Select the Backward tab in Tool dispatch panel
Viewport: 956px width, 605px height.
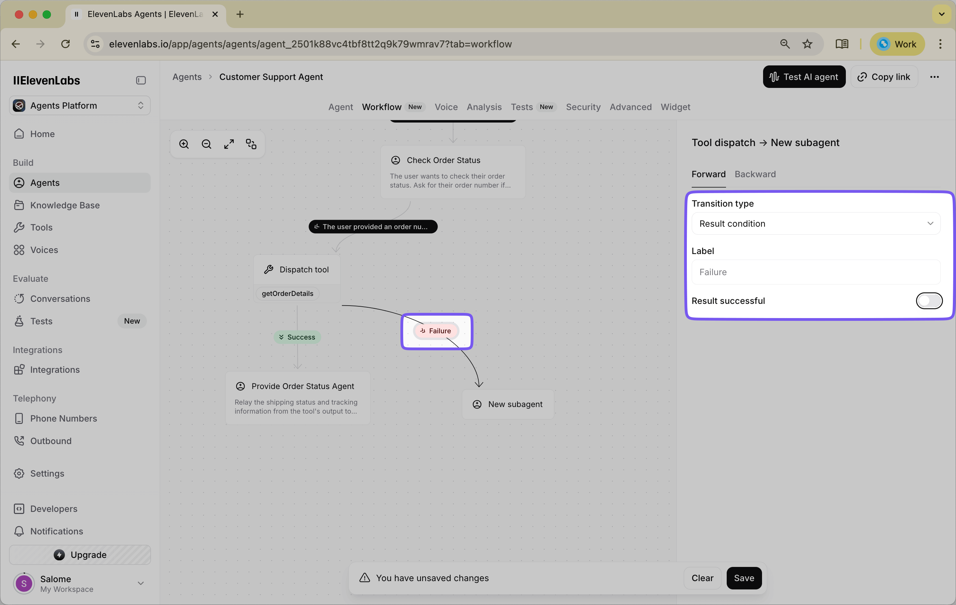755,174
